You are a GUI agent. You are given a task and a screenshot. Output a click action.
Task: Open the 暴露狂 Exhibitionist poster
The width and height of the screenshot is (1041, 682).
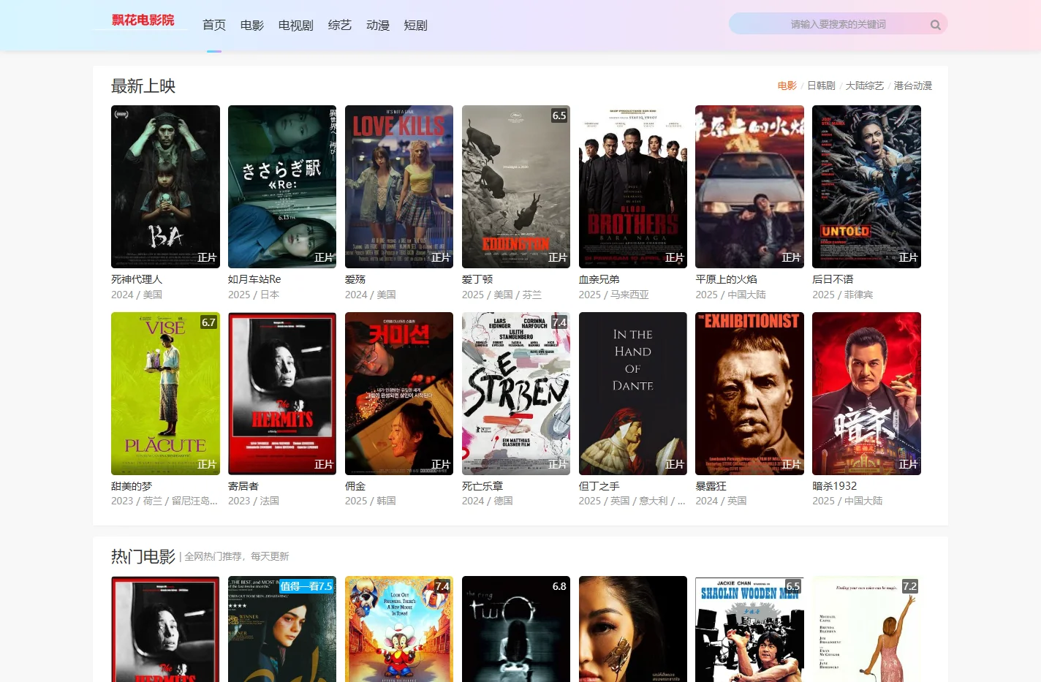(749, 393)
